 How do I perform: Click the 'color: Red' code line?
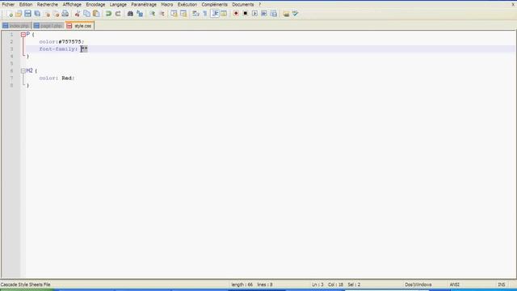pyautogui.click(x=57, y=78)
